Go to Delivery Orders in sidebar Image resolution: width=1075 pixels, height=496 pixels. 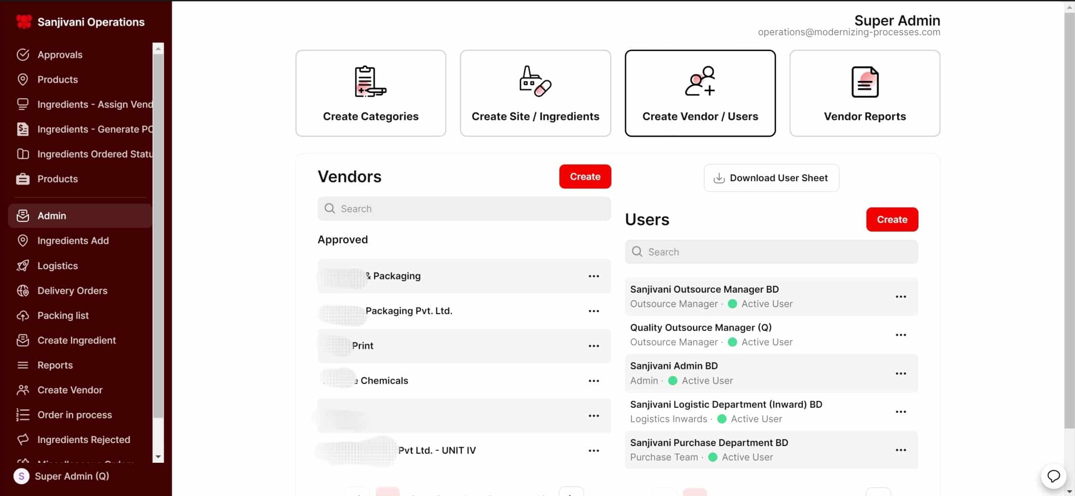(x=72, y=291)
